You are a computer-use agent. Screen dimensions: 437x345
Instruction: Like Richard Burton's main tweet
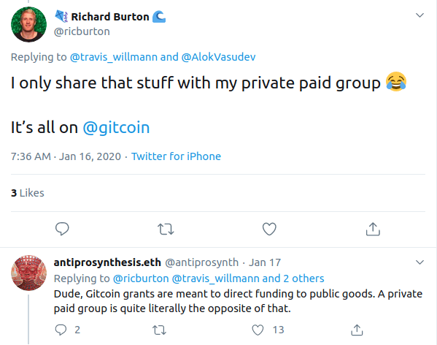(x=269, y=229)
